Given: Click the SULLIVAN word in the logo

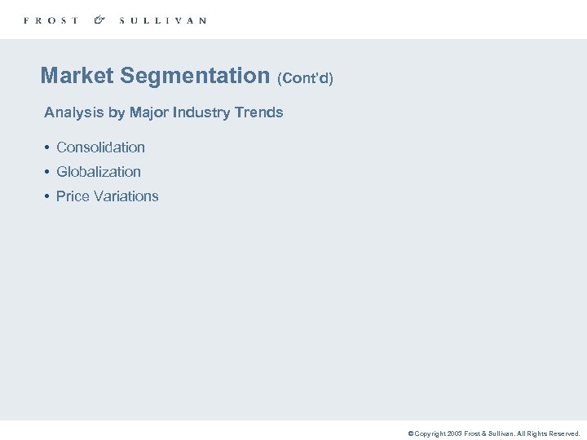Looking at the screenshot, I should [x=162, y=20].
